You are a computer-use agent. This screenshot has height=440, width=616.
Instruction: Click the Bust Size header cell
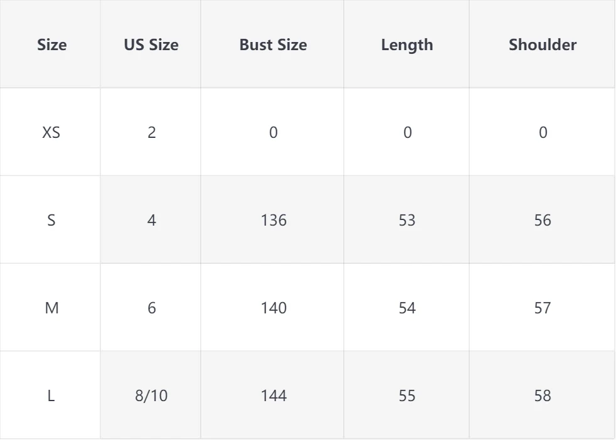click(x=273, y=45)
